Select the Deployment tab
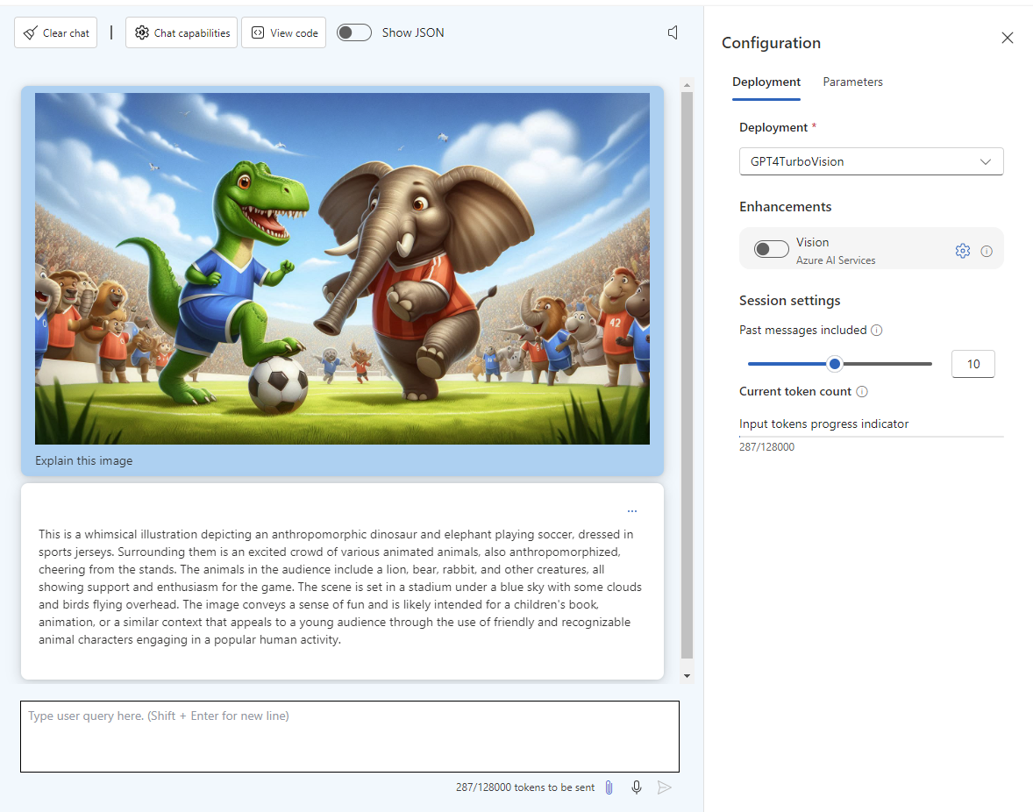Viewport: 1033px width, 812px height. click(766, 82)
